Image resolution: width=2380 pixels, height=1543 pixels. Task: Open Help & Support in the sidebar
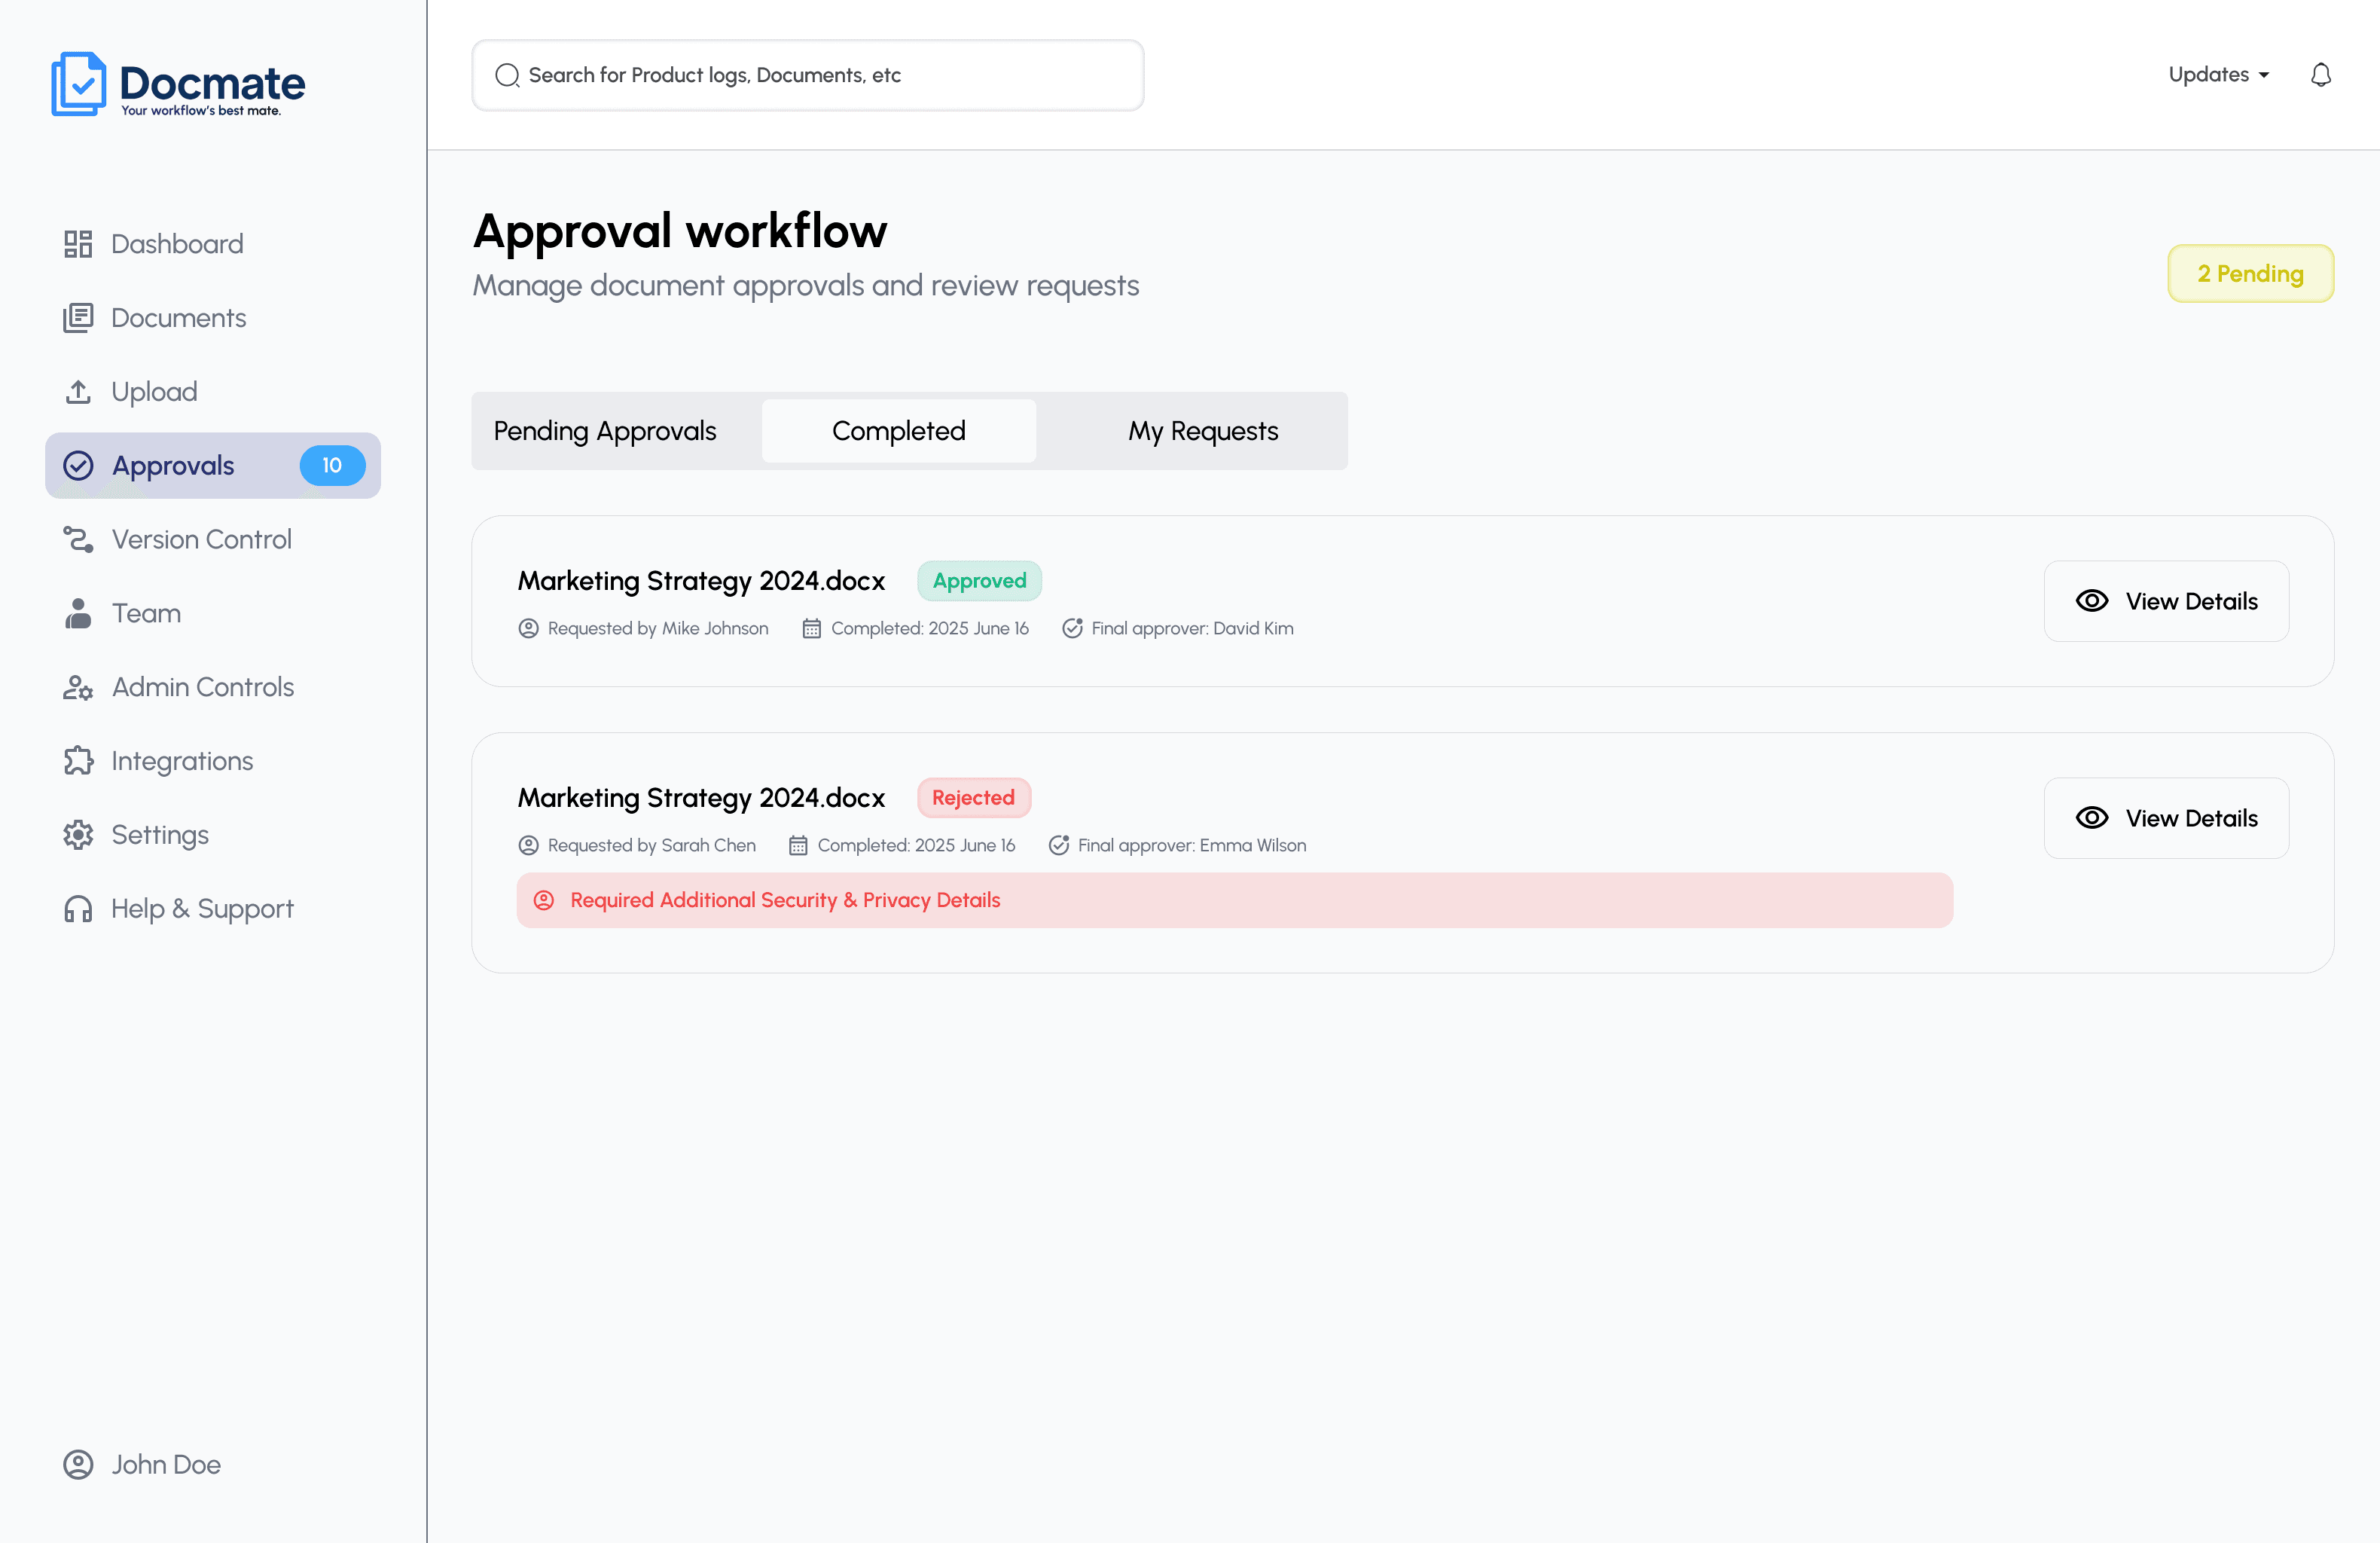[x=213, y=909]
